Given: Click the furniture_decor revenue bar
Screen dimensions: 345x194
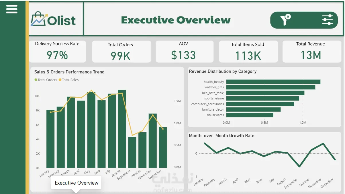Looking at the screenshot, I should click(x=253, y=109).
